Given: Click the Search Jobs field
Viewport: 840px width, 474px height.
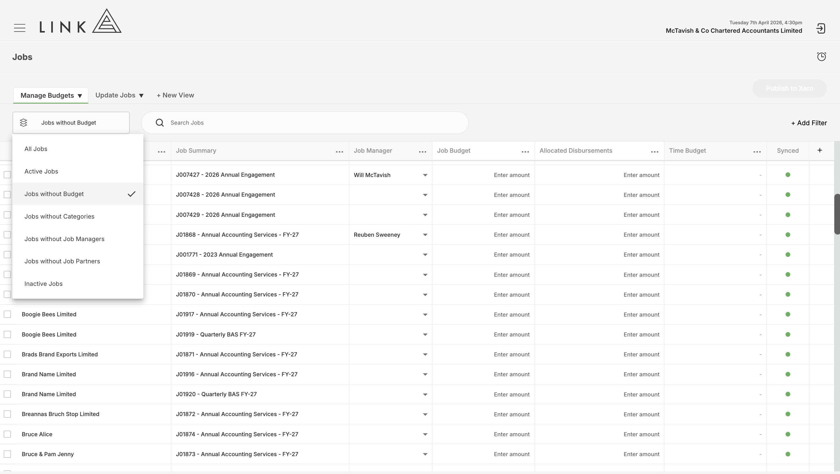Looking at the screenshot, I should [305, 123].
